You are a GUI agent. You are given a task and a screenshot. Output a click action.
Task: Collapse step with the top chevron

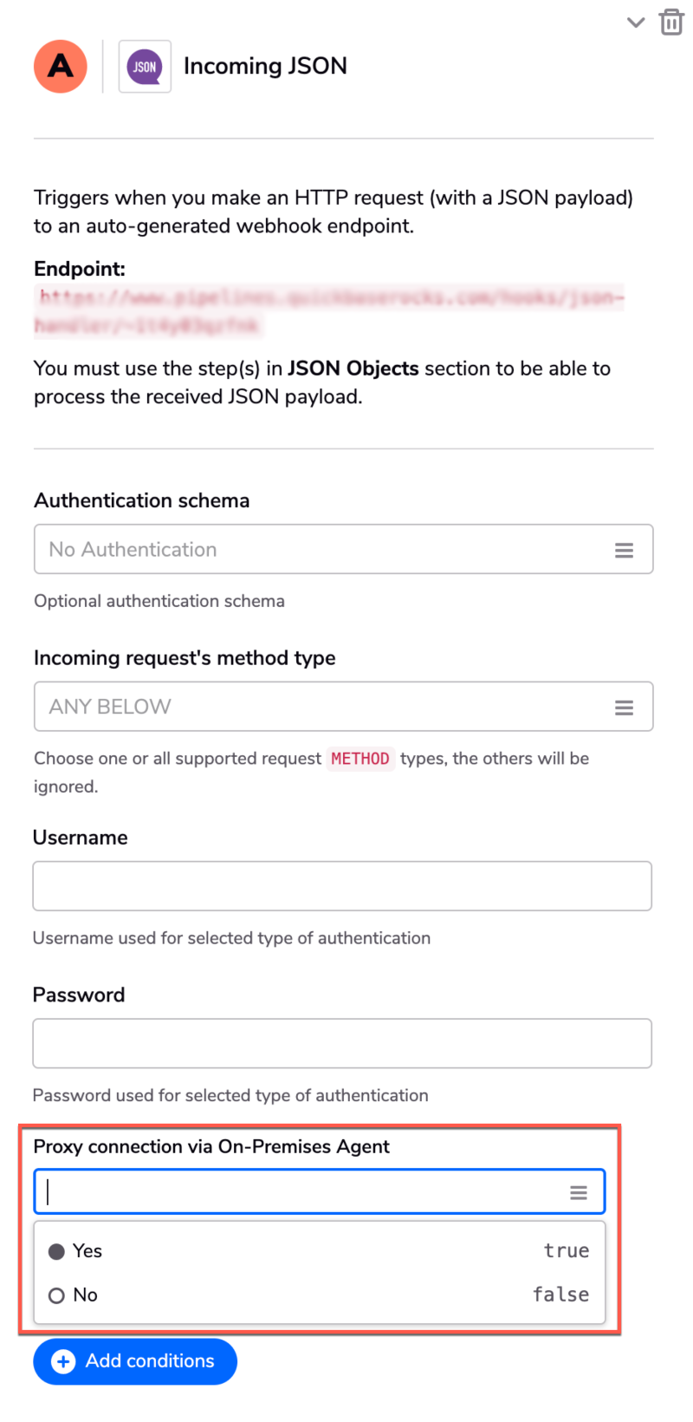point(636,23)
